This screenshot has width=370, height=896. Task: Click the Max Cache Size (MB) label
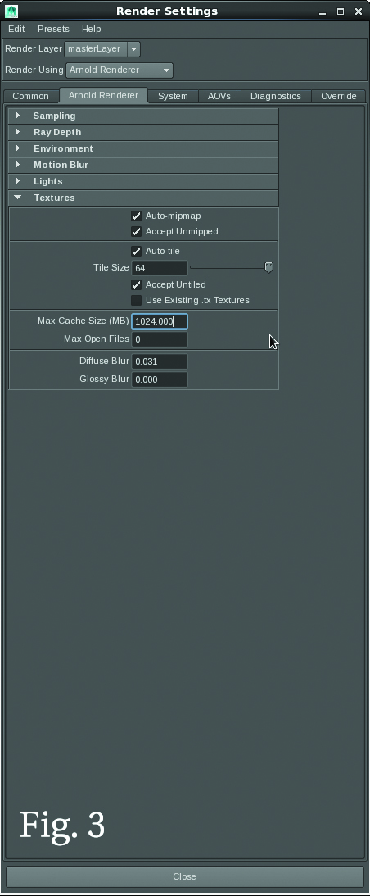pyautogui.click(x=83, y=321)
